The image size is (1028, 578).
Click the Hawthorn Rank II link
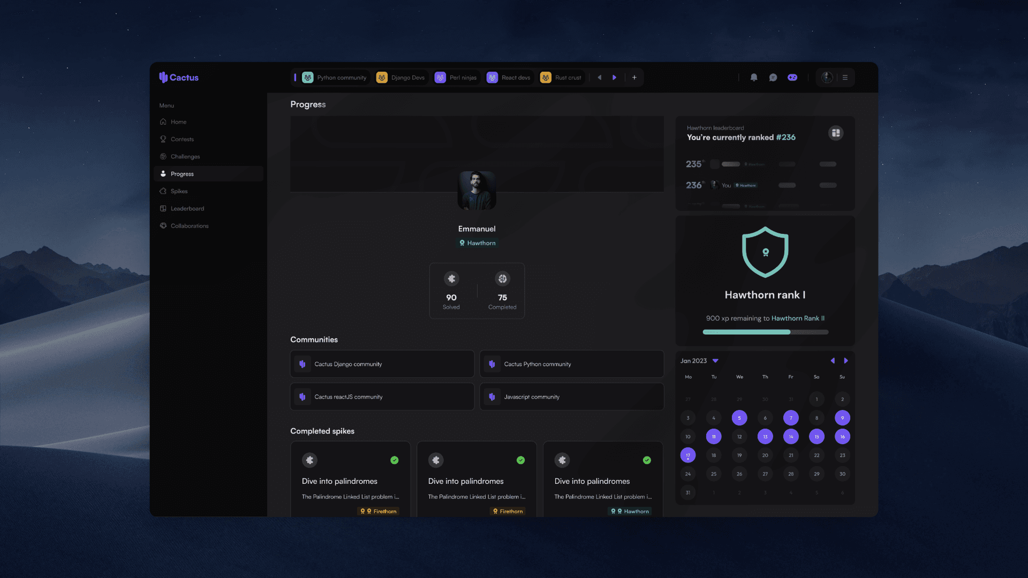click(x=798, y=318)
